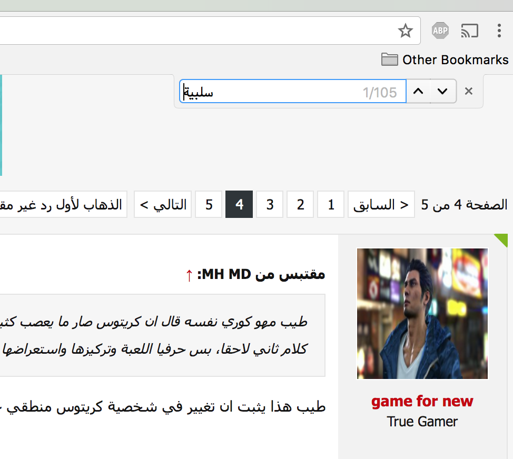Screen dimensions: 513x459
Task: Close the find-in-page bar
Action: tap(469, 91)
